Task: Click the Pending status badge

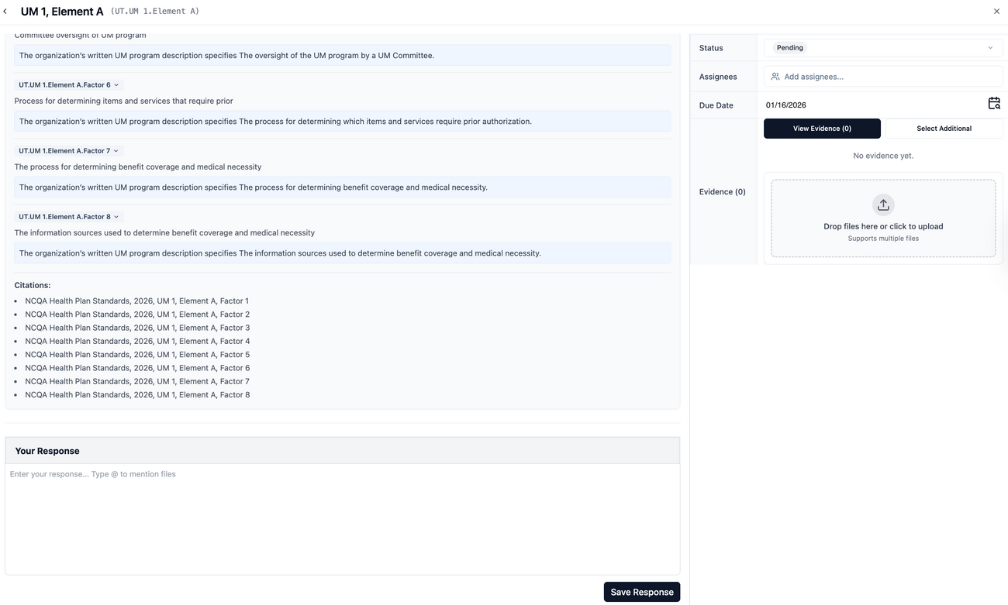Action: point(789,47)
